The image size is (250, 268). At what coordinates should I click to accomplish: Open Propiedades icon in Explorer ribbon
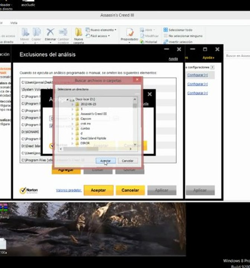click(129, 32)
